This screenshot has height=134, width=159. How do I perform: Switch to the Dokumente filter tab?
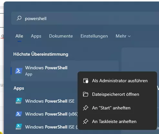61,36
